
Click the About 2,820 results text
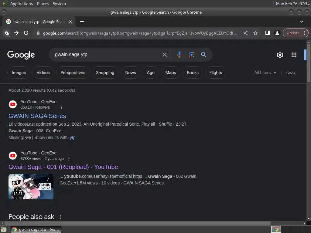[x=42, y=90]
